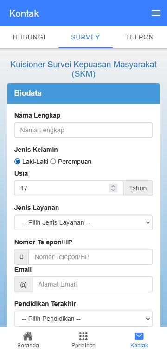Click the @ symbol beside email field

pyautogui.click(x=23, y=285)
